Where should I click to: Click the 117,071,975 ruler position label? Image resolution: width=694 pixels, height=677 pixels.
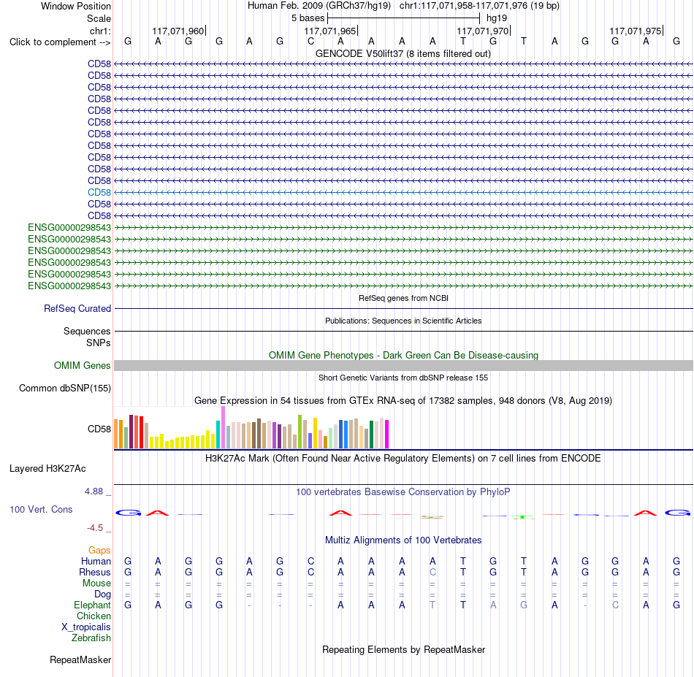pos(635,31)
